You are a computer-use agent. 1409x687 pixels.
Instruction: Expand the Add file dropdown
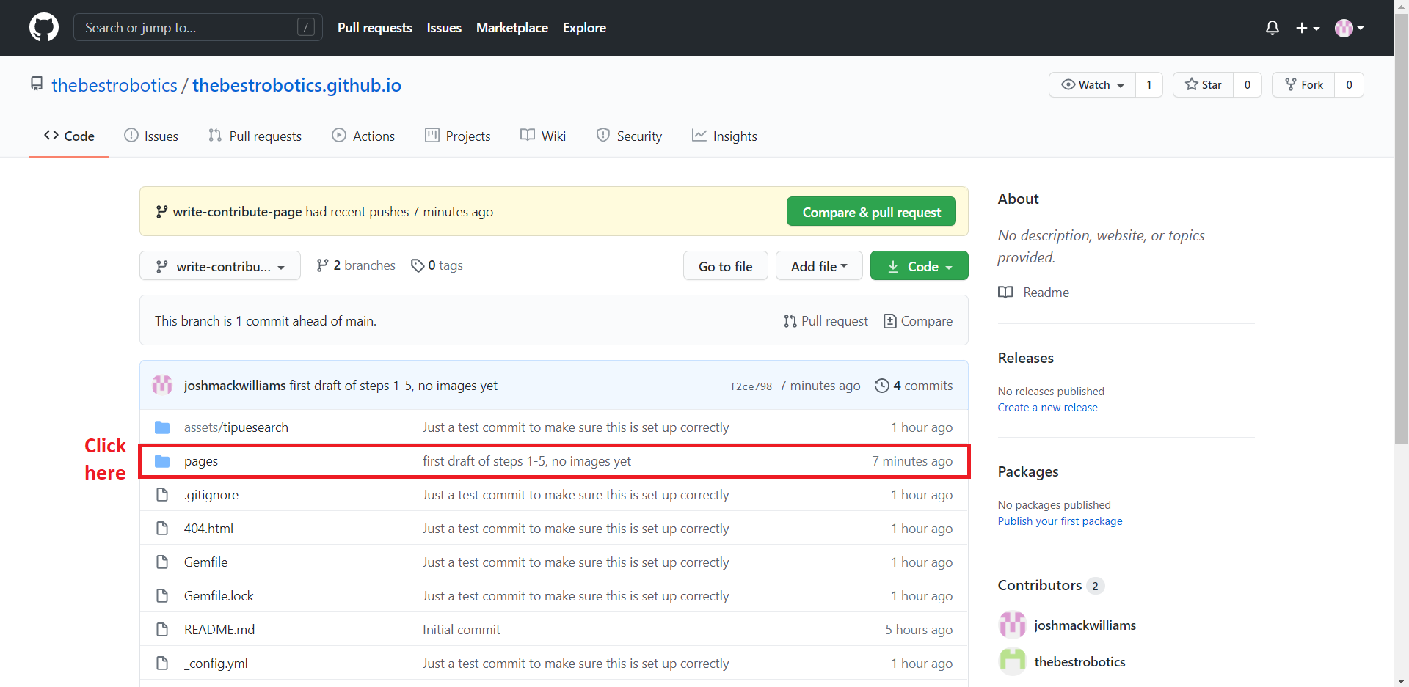click(819, 266)
